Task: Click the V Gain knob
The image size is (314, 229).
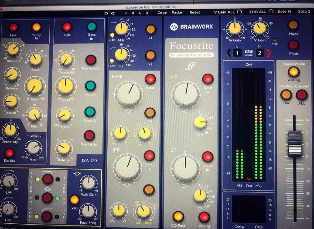Action: [259, 28]
